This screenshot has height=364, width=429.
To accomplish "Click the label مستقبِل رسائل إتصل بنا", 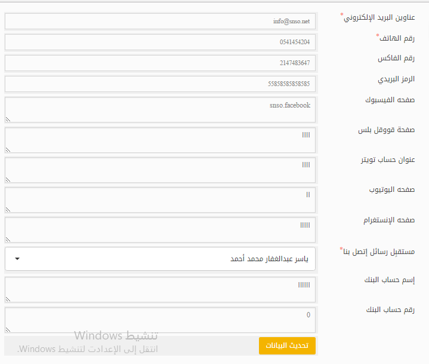I will pos(379,252).
